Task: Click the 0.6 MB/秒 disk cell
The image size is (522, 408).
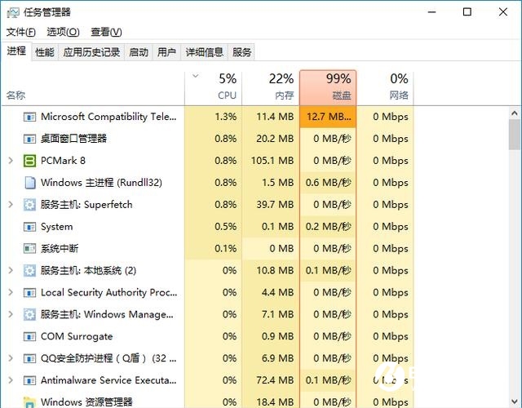Action: 328,183
